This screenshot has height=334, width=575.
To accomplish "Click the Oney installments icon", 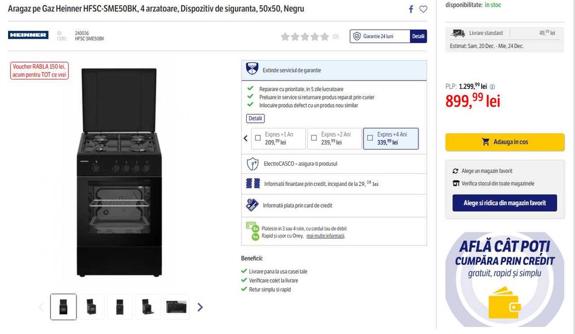I will pos(252,231).
